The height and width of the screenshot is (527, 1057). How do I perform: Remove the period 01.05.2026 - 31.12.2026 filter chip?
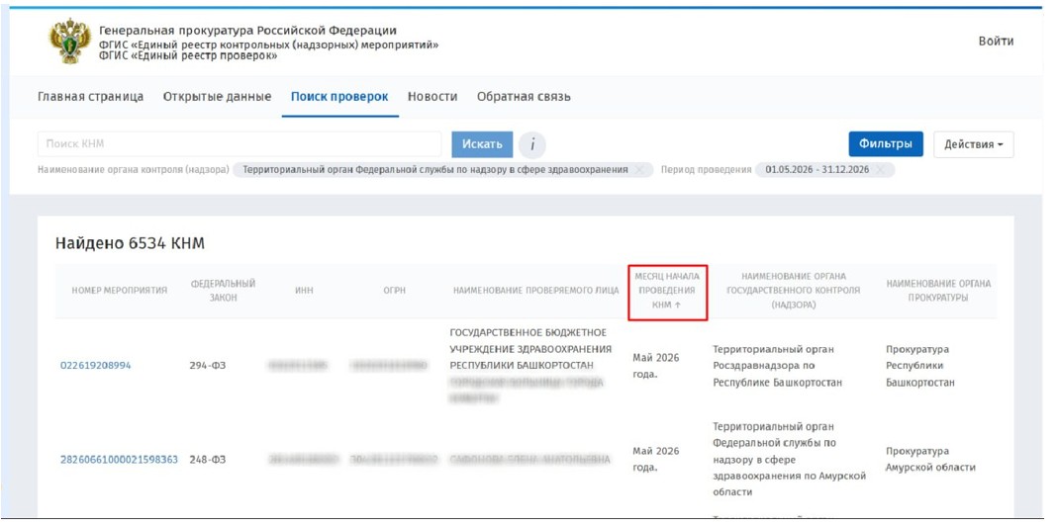(x=880, y=170)
